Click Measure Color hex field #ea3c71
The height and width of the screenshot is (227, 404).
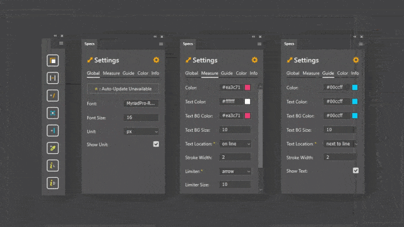231,87
